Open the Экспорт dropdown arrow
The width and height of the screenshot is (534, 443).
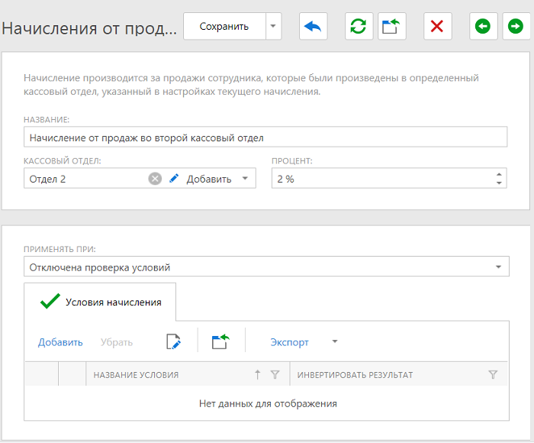pyautogui.click(x=335, y=341)
